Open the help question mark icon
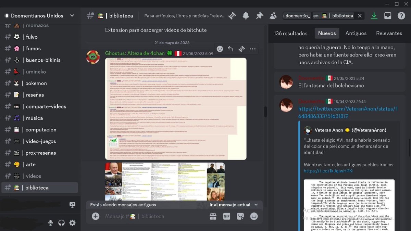The height and width of the screenshot is (231, 411). pos(401,16)
